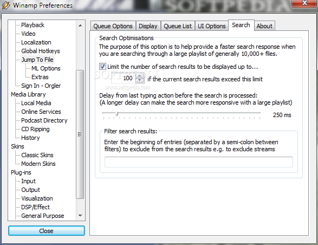Viewport: 318px width, 245px height.
Task: Close the Winamp Preferences window
Action: [304, 3]
